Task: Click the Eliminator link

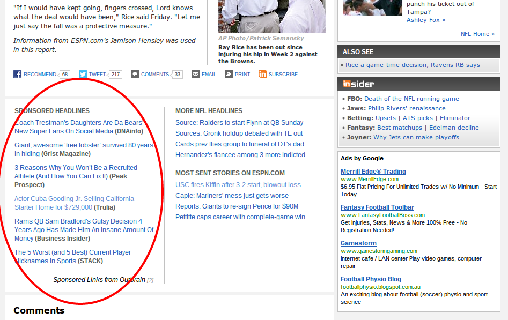Action: pyautogui.click(x=455, y=118)
